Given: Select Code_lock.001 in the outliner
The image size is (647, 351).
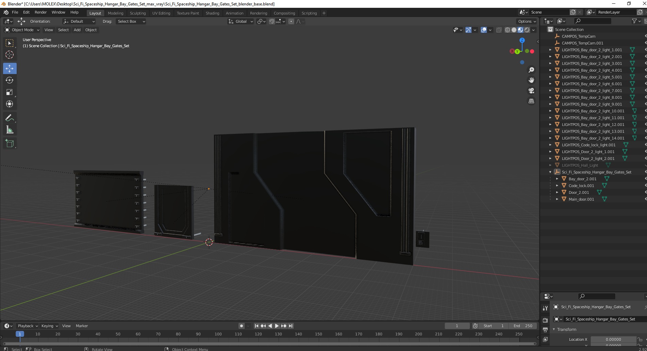Looking at the screenshot, I should 581,186.
